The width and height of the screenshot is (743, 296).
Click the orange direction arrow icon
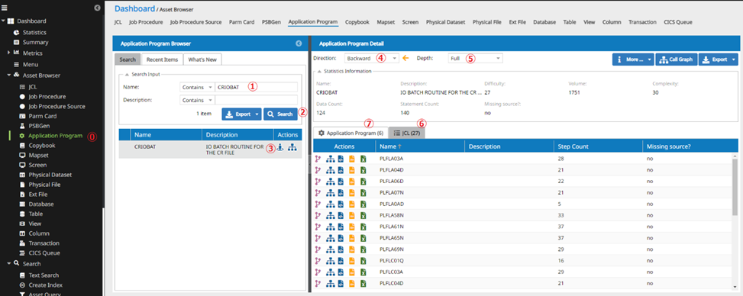point(405,58)
